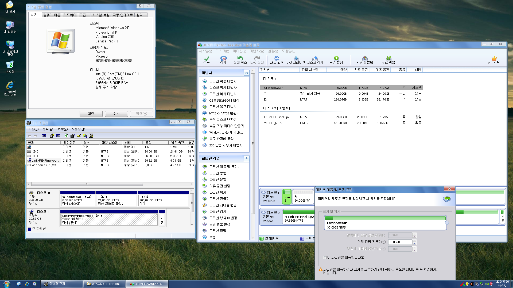Select the E: NTFS 268.09GB partition row

[x=341, y=99]
